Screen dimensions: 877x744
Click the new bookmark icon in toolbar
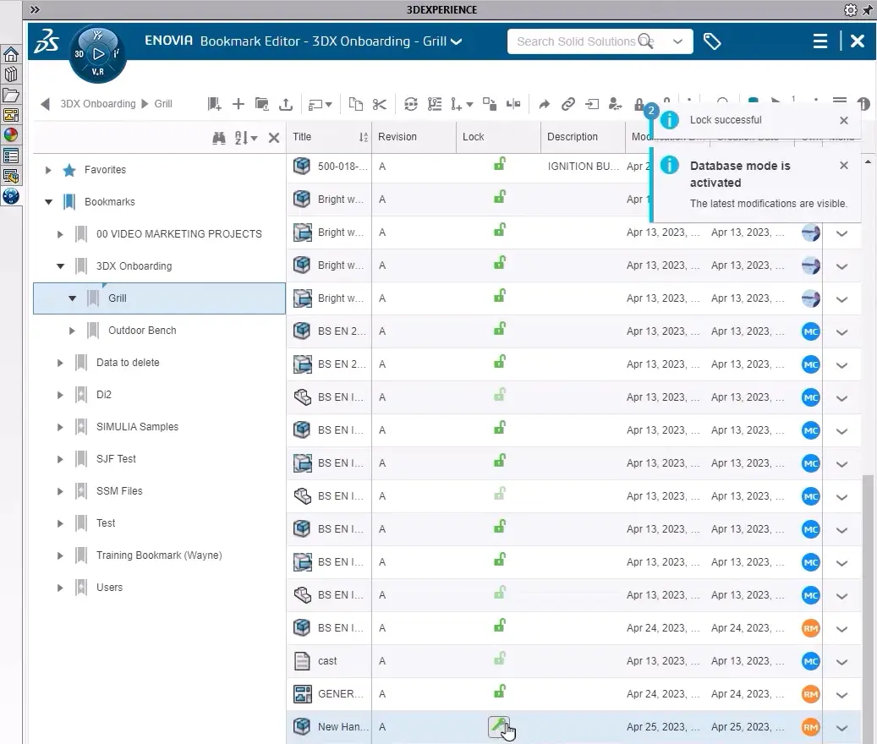click(x=214, y=104)
